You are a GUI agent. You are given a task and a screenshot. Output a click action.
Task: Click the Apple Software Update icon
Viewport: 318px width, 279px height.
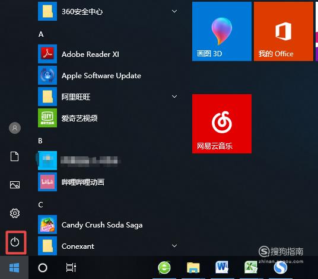pos(47,75)
